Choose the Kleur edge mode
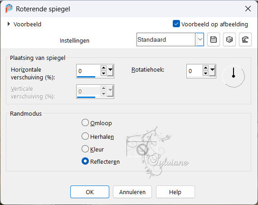The height and width of the screenshot is (205, 258). coord(85,149)
